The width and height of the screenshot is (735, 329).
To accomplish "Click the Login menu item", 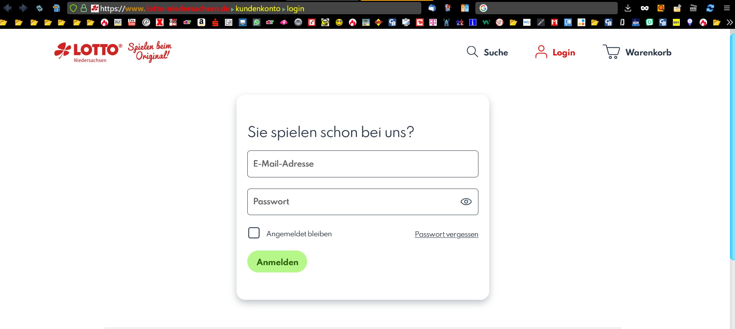I will [556, 52].
